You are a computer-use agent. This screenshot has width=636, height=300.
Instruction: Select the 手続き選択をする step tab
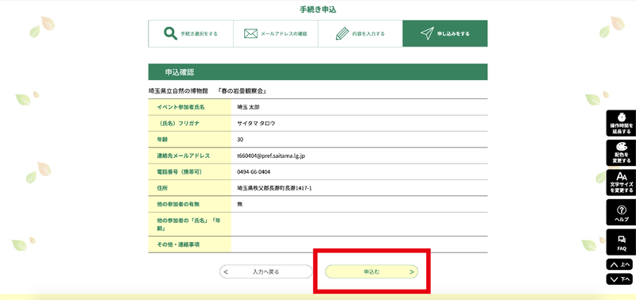(191, 33)
